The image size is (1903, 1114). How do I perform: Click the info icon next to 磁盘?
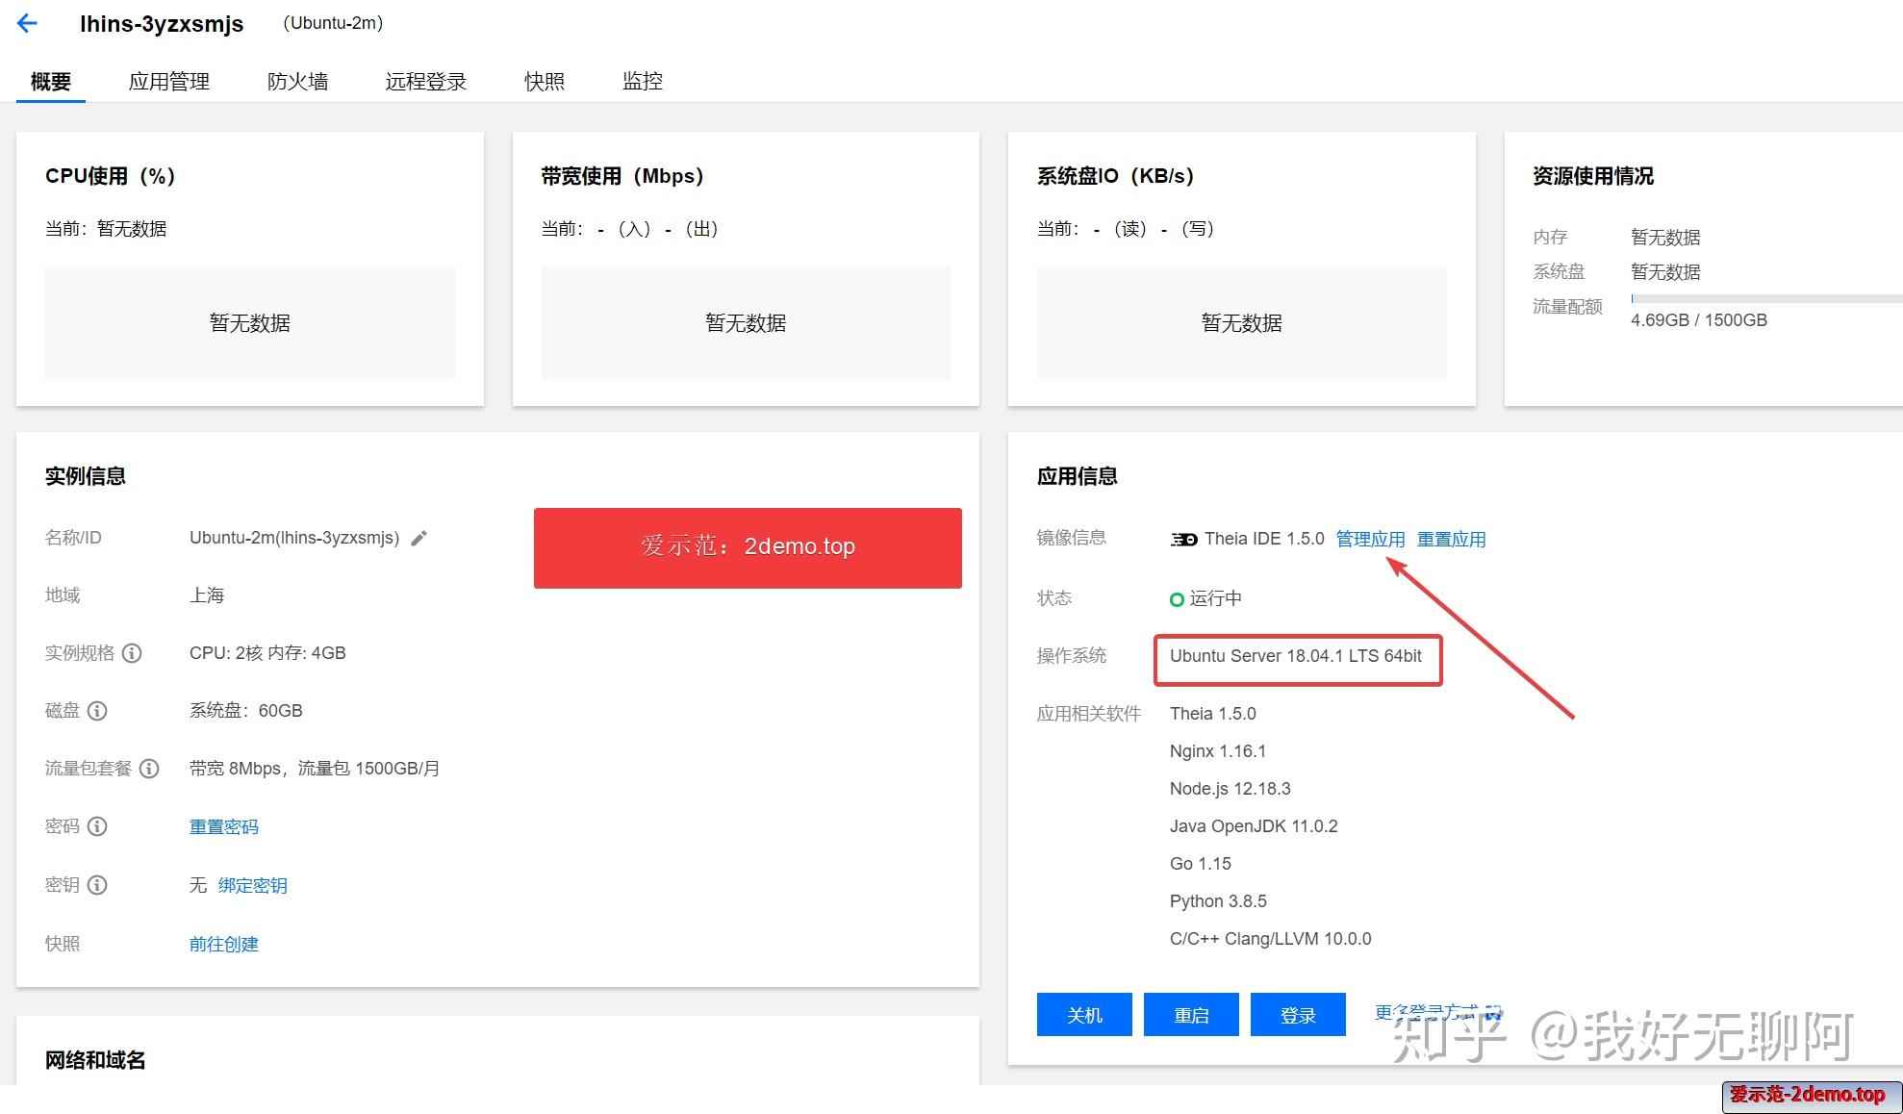pyautogui.click(x=96, y=711)
